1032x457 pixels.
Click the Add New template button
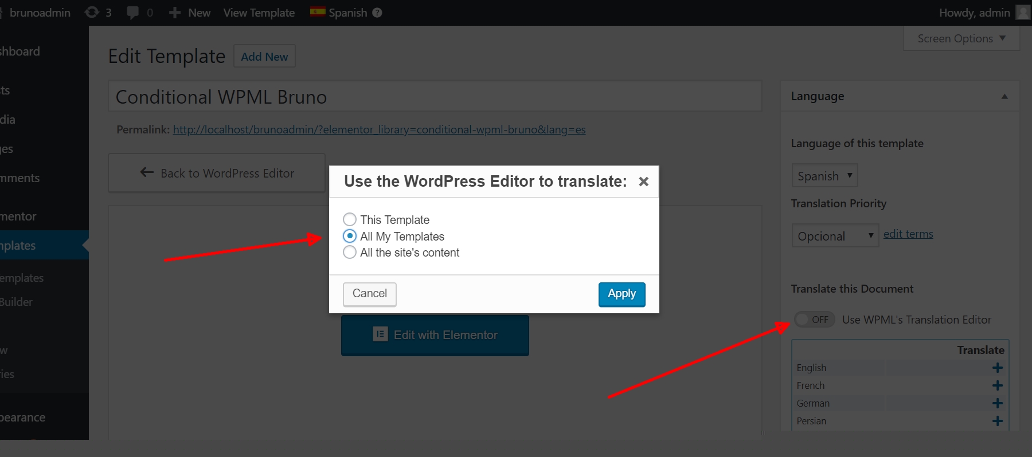coord(264,56)
